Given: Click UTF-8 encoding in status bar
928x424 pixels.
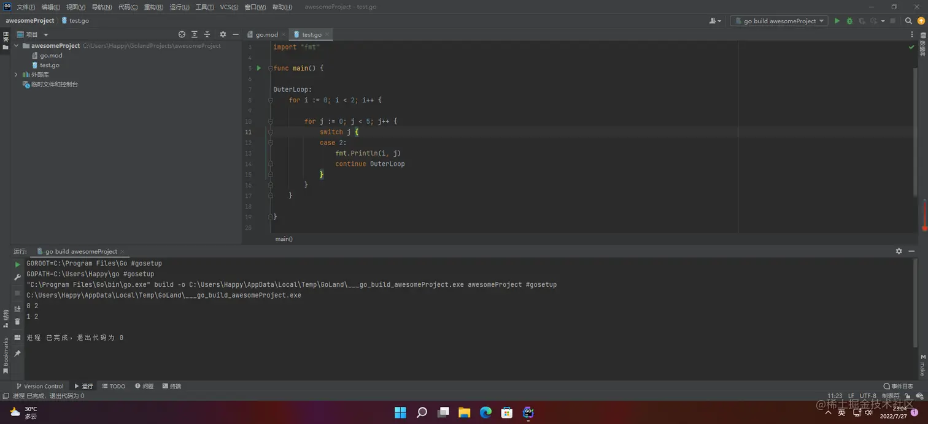Looking at the screenshot, I should point(868,396).
